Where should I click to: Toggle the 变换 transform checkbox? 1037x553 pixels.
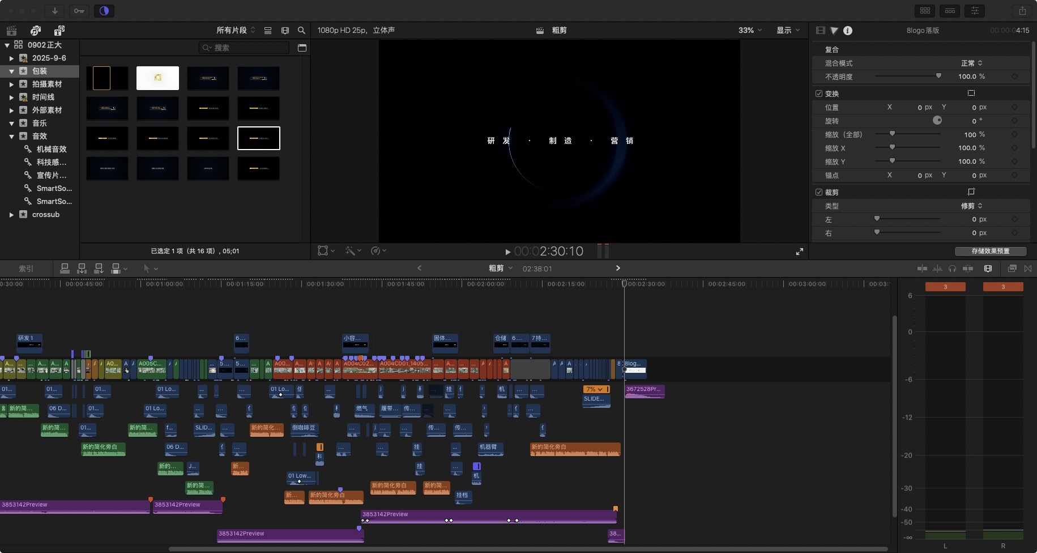point(819,93)
